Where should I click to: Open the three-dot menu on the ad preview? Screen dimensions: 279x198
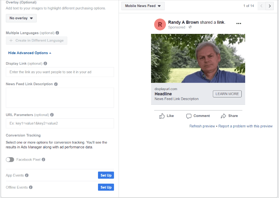(x=239, y=23)
